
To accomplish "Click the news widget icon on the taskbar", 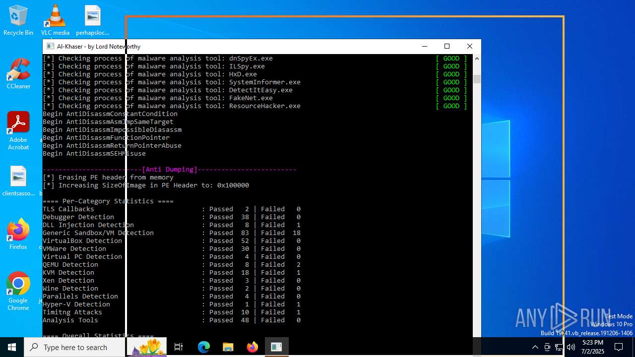I will pyautogui.click(x=147, y=347).
